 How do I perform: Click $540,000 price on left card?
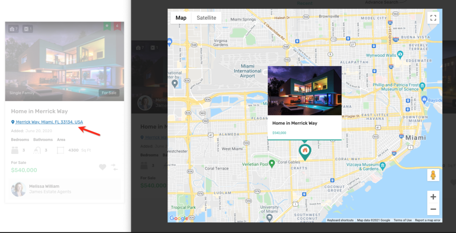point(24,170)
